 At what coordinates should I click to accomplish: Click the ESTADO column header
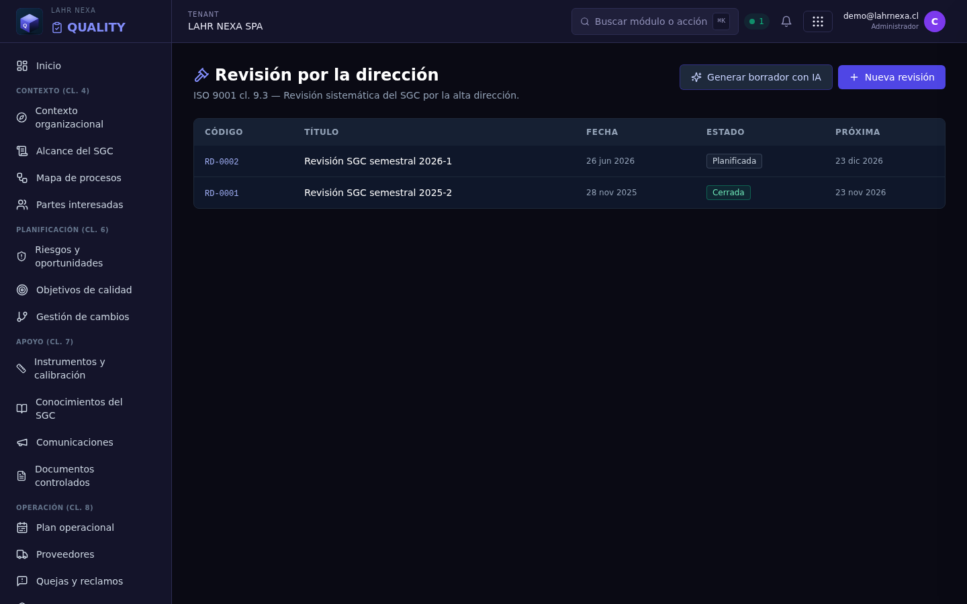pos(725,132)
